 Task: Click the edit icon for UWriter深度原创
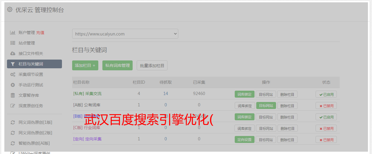tap(13, 153)
